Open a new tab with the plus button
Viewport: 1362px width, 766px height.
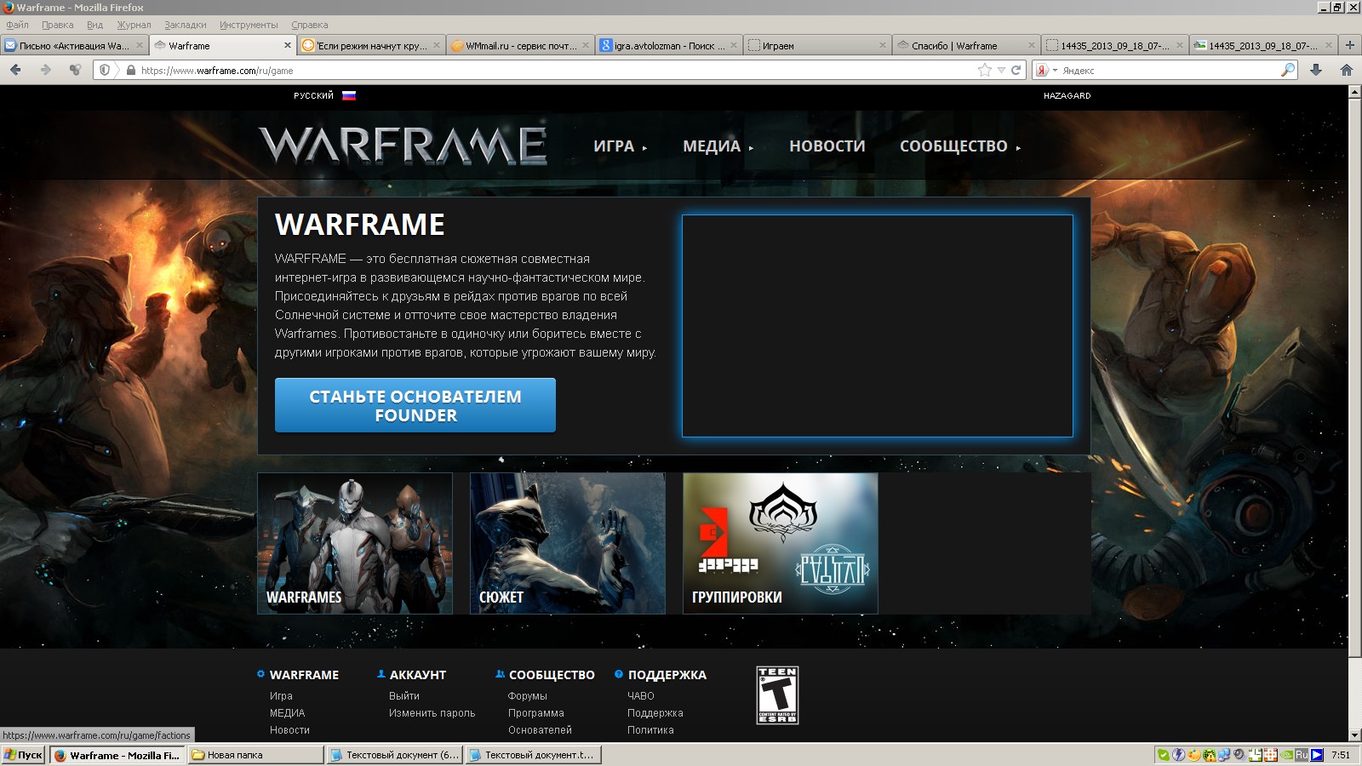point(1349,45)
